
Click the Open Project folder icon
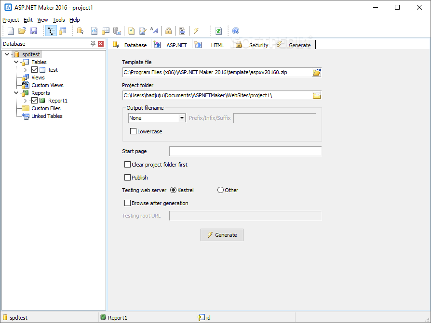[22, 31]
